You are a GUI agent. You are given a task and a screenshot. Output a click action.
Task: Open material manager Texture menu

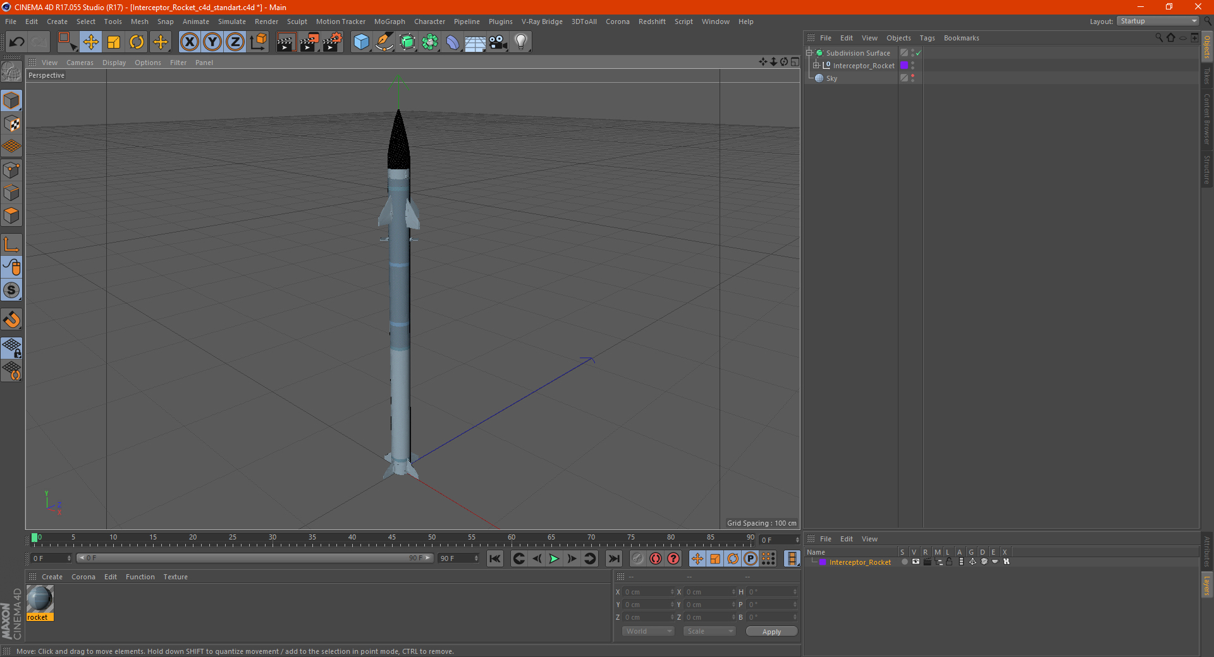(x=175, y=577)
